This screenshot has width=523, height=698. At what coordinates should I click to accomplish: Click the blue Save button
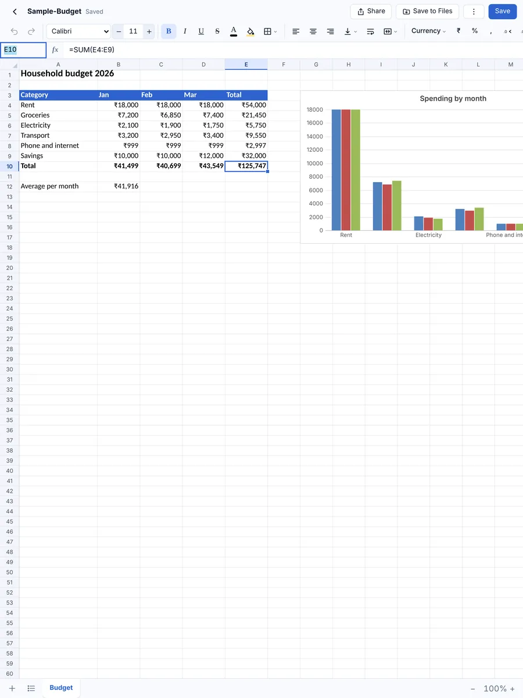pos(503,12)
